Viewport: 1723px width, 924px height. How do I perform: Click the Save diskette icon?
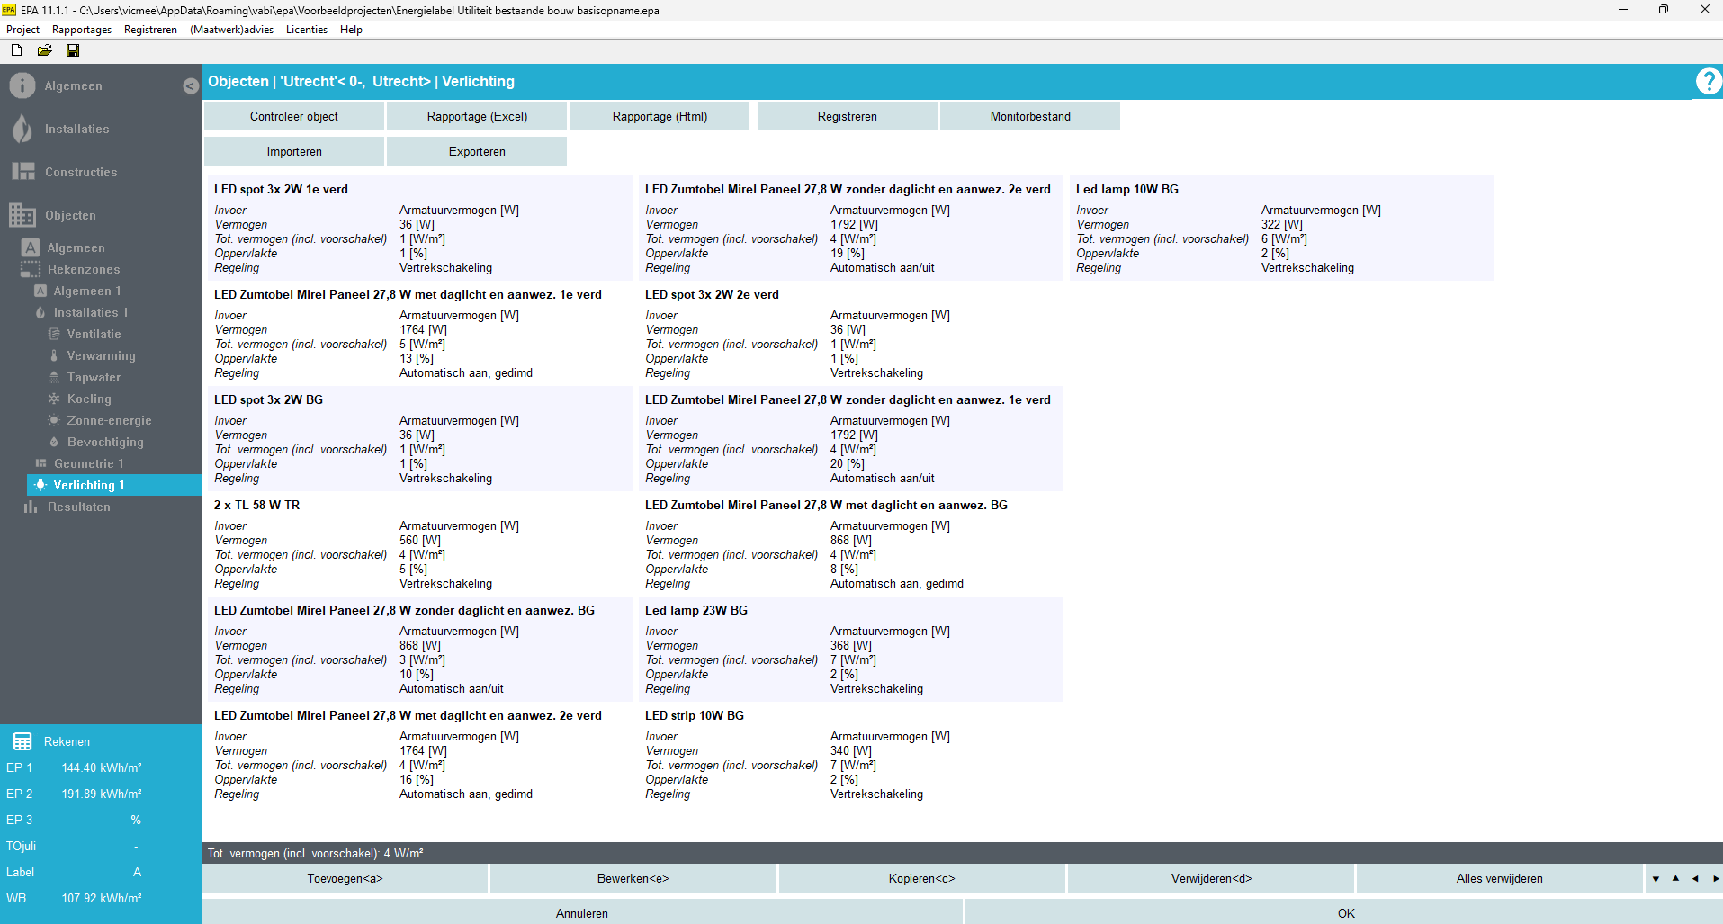pyautogui.click(x=73, y=50)
